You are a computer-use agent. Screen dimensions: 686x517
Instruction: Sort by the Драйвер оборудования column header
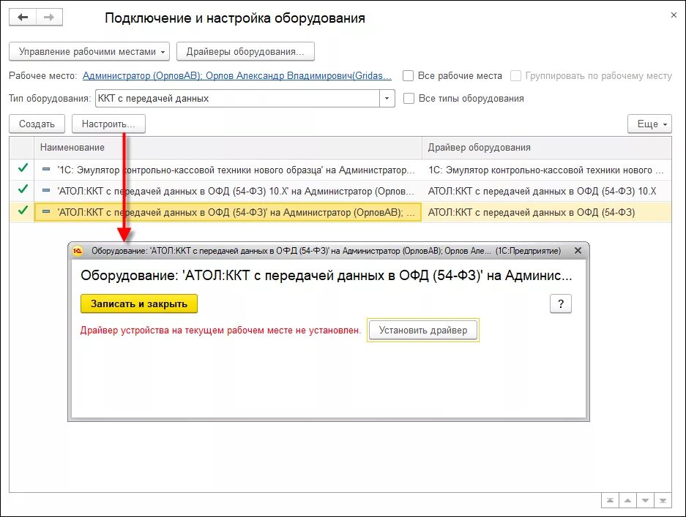click(546, 147)
